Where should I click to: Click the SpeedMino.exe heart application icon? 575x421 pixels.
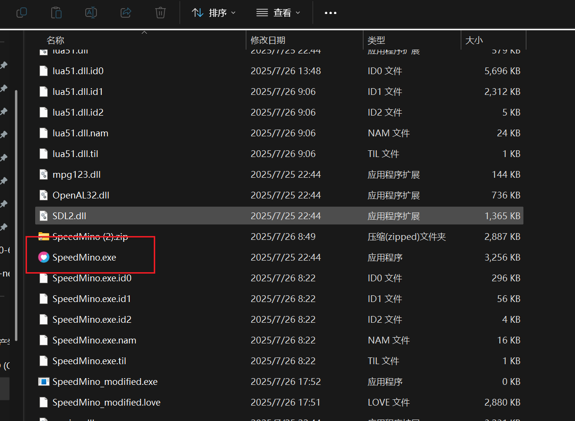(44, 258)
